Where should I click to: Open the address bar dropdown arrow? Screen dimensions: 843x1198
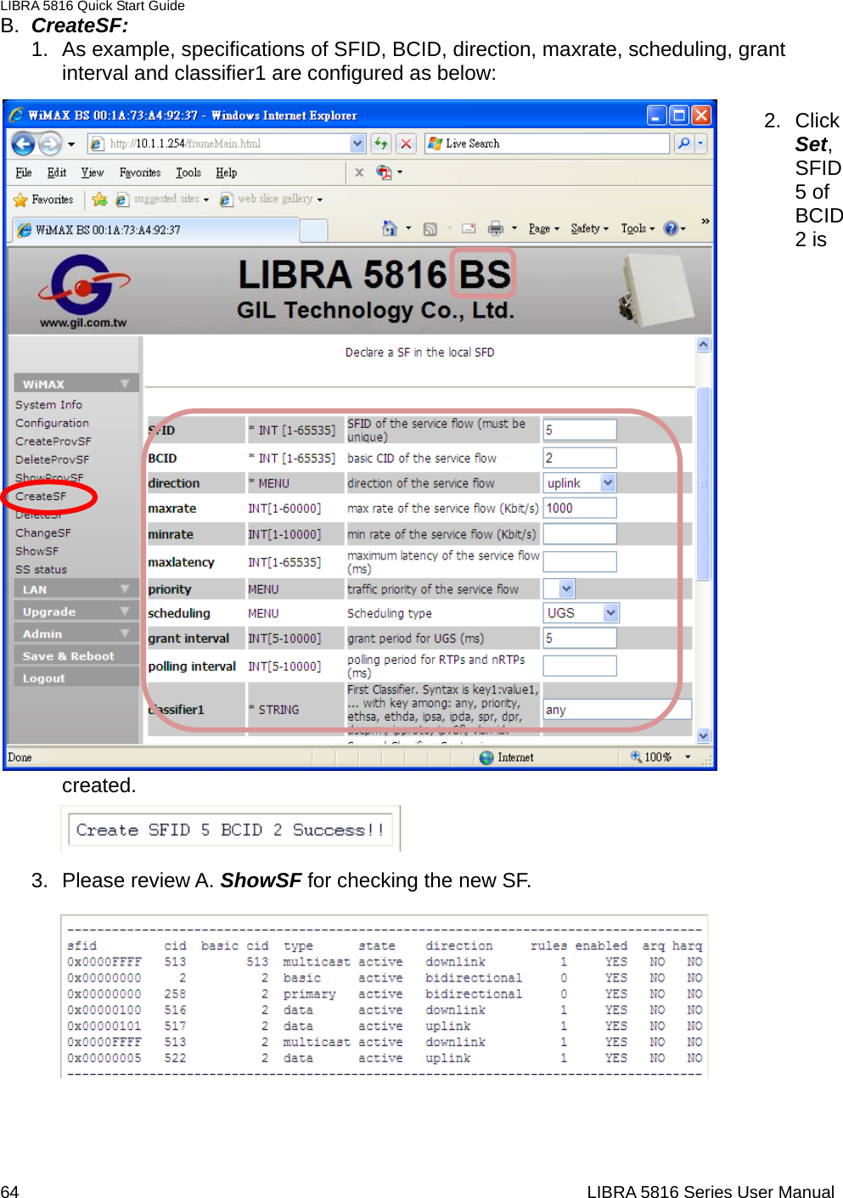pyautogui.click(x=357, y=143)
